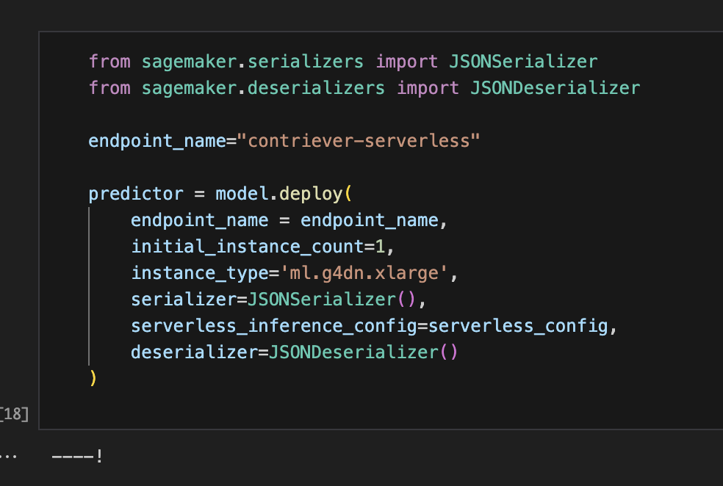Click the ----! cell output text

77,456
